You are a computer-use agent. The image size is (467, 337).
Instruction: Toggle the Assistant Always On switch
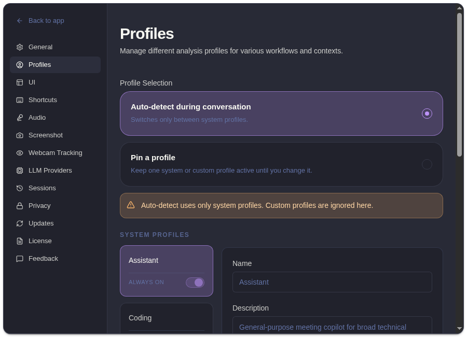195,282
